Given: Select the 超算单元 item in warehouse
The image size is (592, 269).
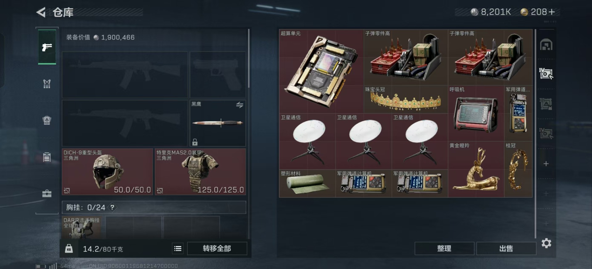Looking at the screenshot, I should coord(321,71).
